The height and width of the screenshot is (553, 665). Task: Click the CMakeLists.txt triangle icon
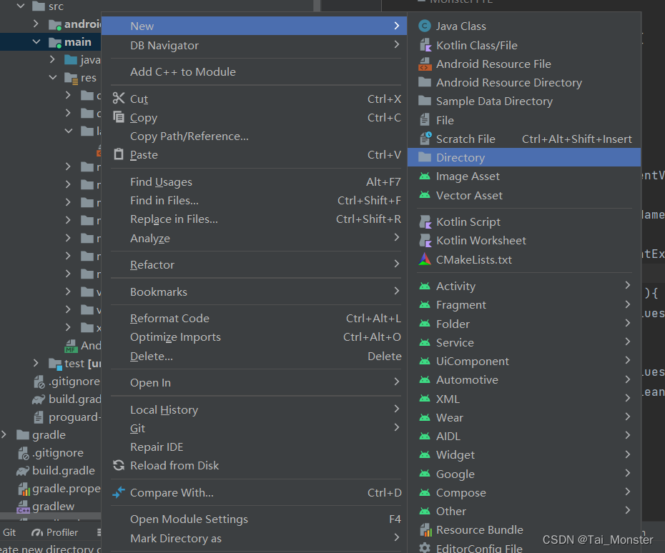425,259
